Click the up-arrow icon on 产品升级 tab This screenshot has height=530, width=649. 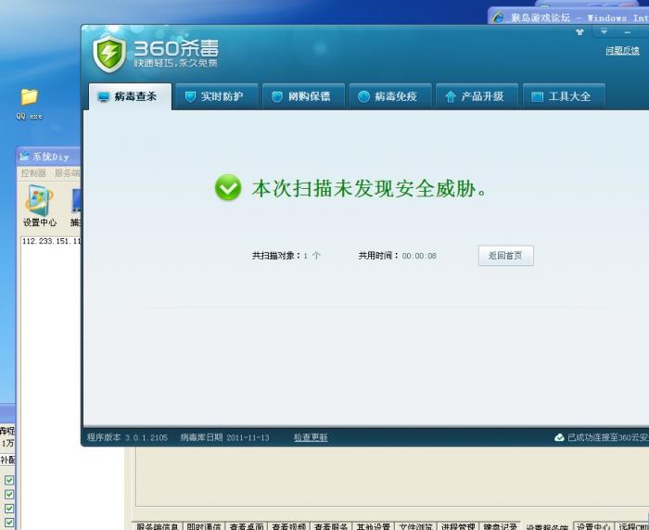pyautogui.click(x=451, y=96)
